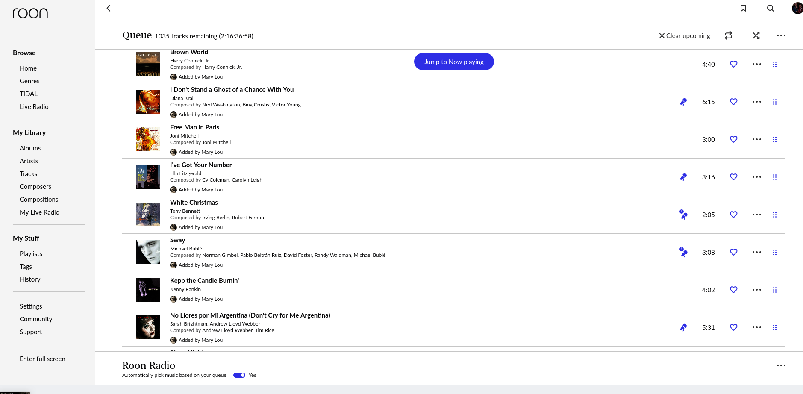
Task: Open Home in the sidebar
Action: (x=28, y=68)
